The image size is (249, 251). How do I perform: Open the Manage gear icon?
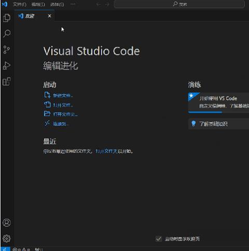7,239
